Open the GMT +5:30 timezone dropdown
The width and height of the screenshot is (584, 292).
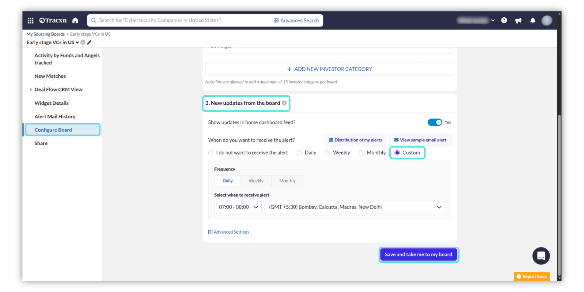355,207
